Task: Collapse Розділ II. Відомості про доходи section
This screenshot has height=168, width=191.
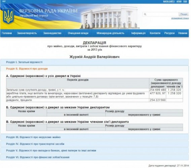Action: tap(94, 69)
